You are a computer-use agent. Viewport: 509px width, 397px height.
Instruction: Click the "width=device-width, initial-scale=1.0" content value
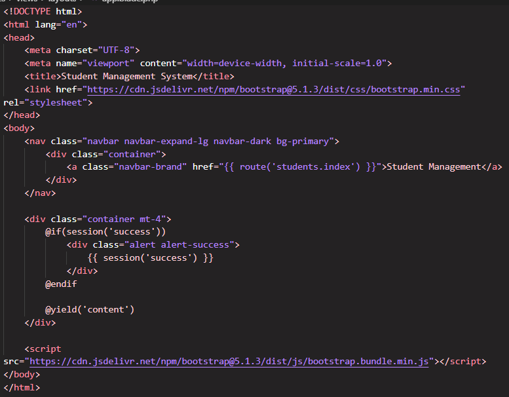[x=284, y=64]
